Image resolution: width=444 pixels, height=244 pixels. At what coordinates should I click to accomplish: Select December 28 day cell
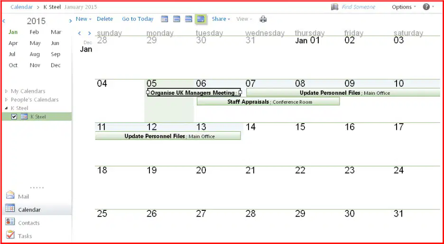coord(120,58)
